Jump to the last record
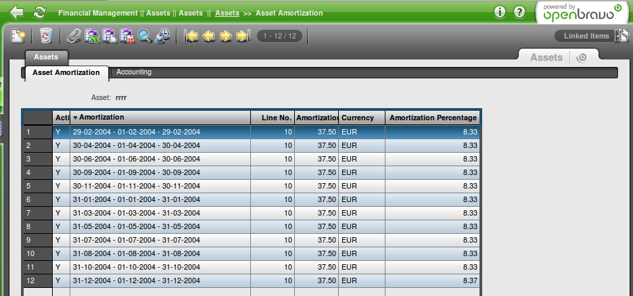The height and width of the screenshot is (296, 633). coord(243,36)
